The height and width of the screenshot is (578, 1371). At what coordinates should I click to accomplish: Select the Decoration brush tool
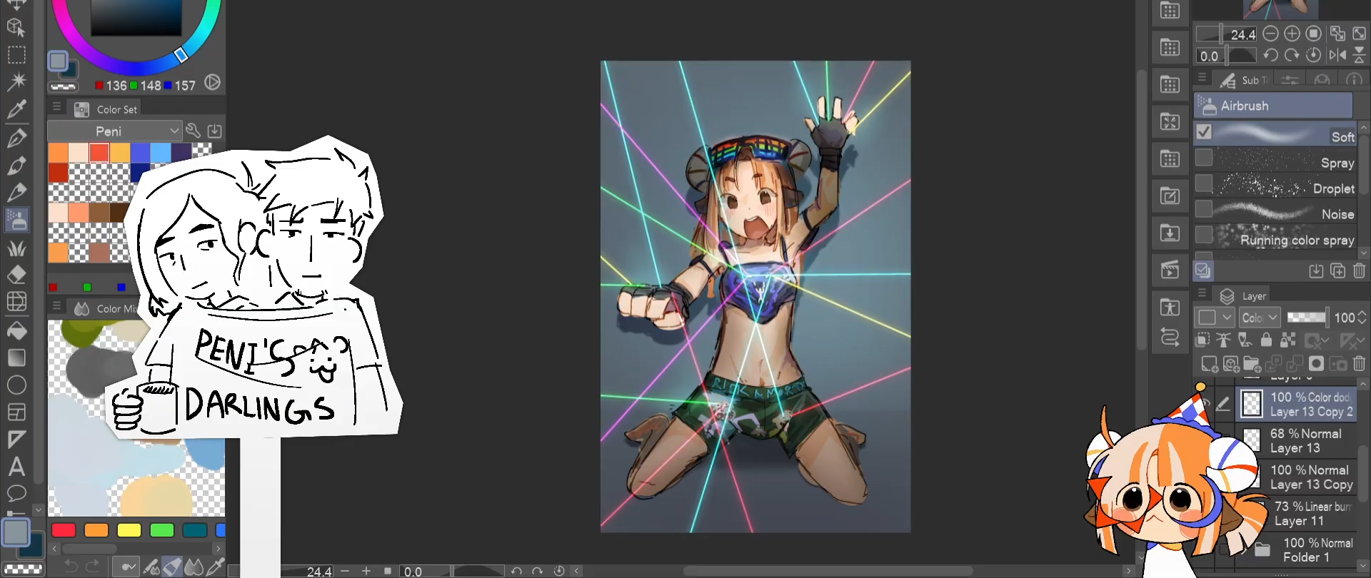16,248
